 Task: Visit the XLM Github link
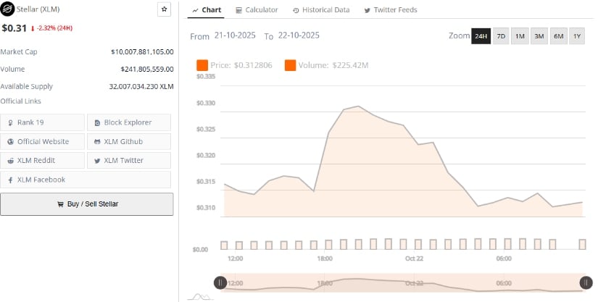[x=129, y=141]
